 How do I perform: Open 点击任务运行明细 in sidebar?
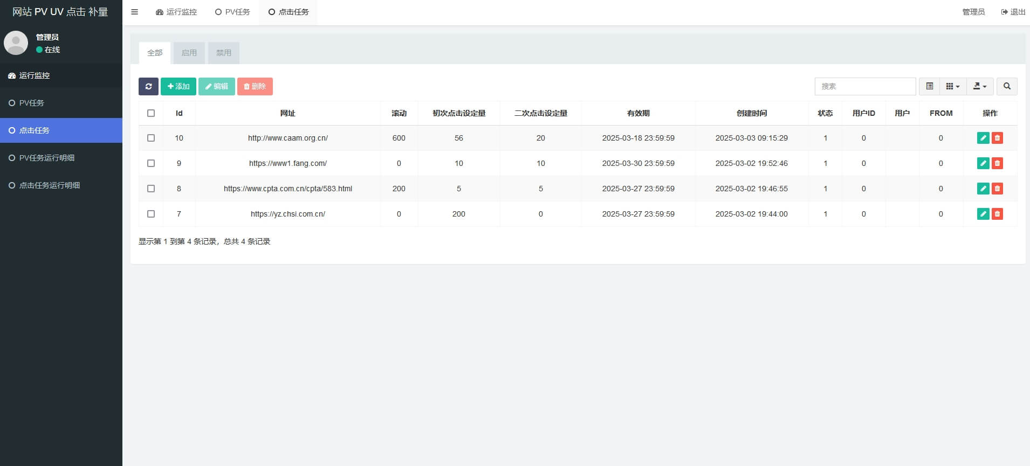click(x=49, y=185)
